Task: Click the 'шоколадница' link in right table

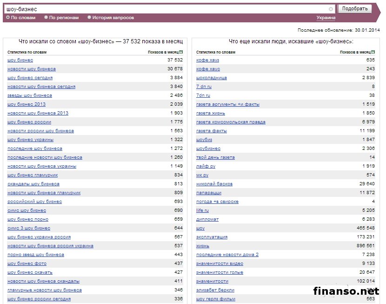Action: (x=211, y=78)
